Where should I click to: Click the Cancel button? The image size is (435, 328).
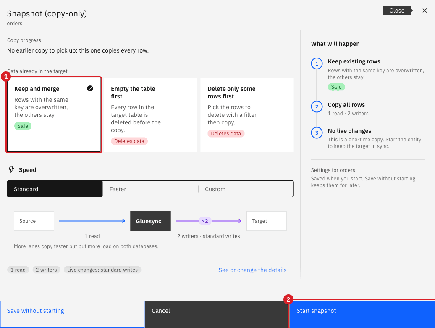(x=217, y=314)
